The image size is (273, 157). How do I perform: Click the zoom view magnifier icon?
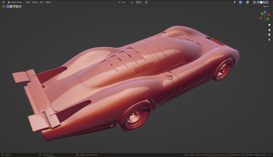tap(269, 25)
